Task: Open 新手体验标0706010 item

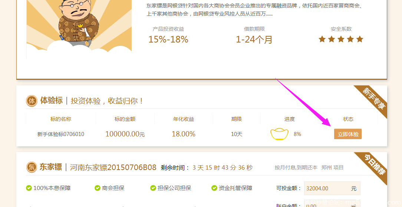Action: [x=61, y=134]
